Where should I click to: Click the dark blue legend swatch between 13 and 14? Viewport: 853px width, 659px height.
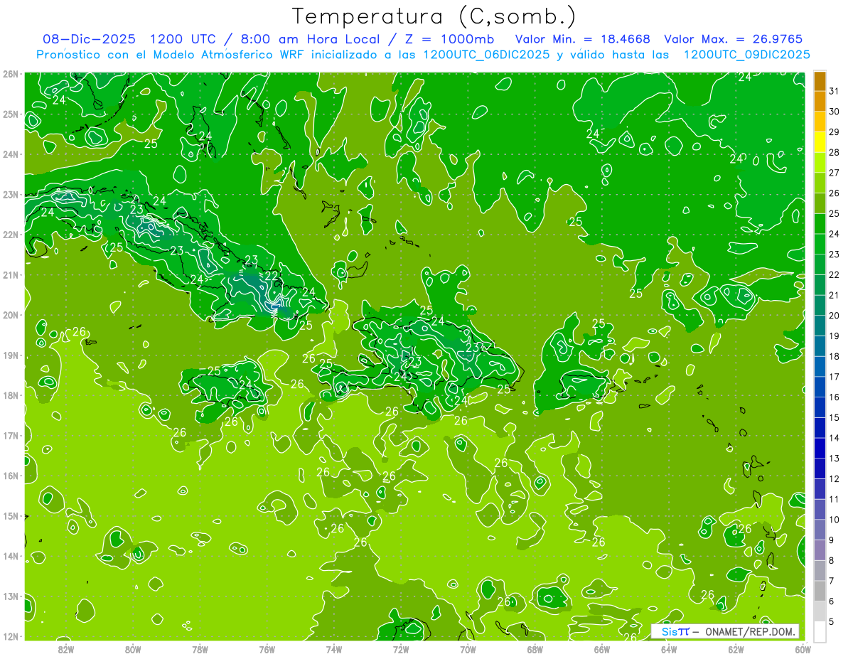tap(820, 448)
